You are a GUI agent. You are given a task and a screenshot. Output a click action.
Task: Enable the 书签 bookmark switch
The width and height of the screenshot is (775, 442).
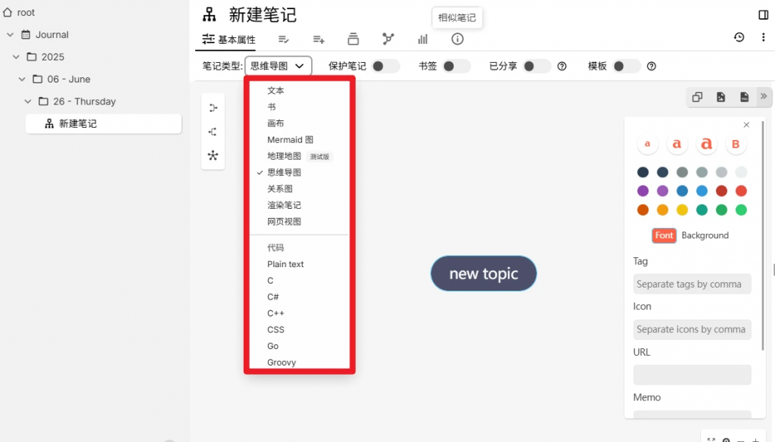(456, 67)
